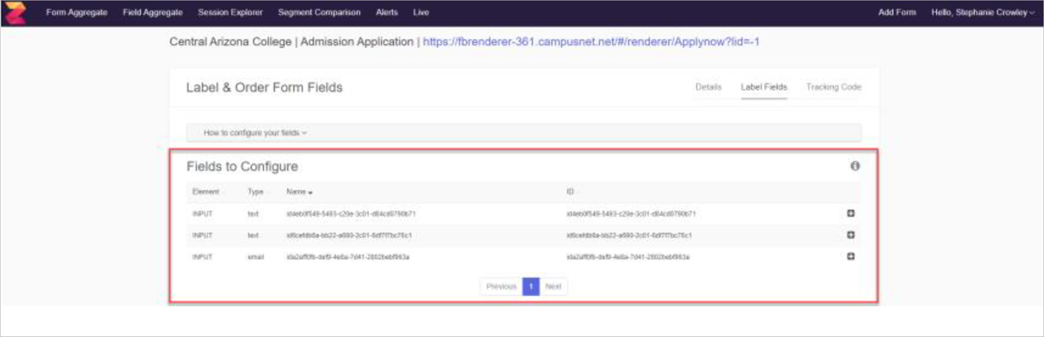Open the Alerts page

[386, 13]
